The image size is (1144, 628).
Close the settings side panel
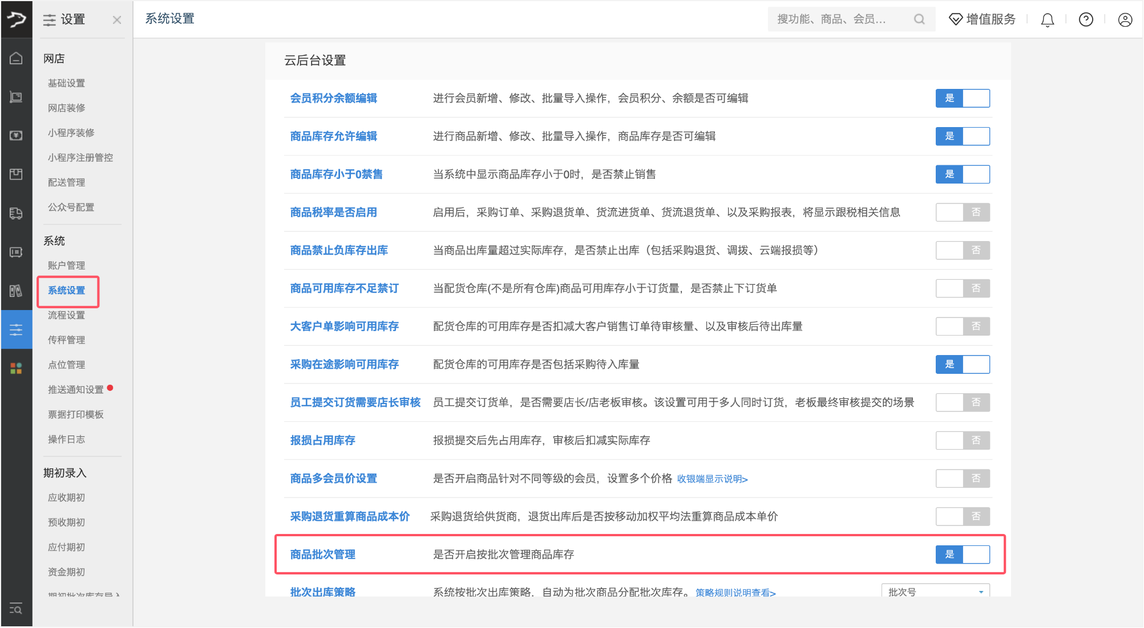pyautogui.click(x=117, y=20)
